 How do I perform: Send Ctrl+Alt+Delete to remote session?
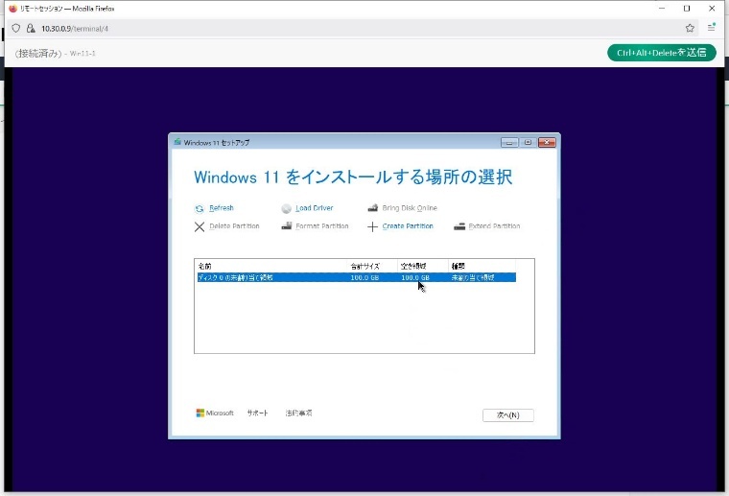click(661, 53)
